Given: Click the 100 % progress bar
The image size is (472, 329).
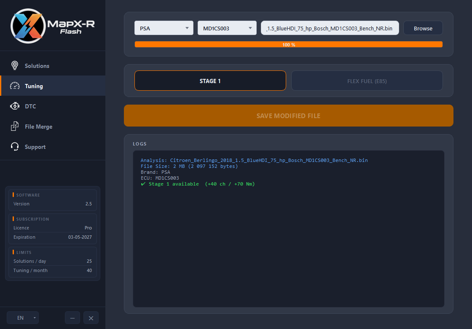Looking at the screenshot, I should pos(288,45).
